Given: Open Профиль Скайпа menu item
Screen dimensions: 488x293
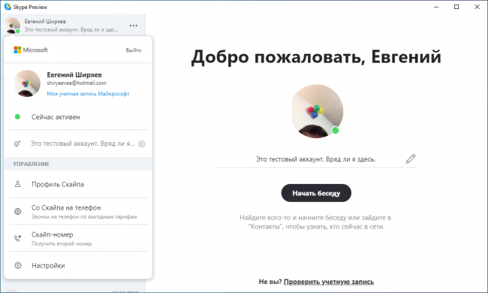Looking at the screenshot, I should tap(78, 184).
